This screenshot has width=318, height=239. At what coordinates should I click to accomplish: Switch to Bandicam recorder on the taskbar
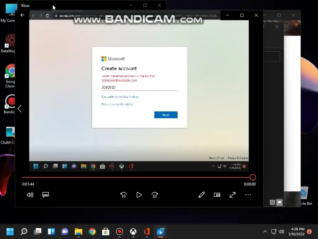(120, 232)
